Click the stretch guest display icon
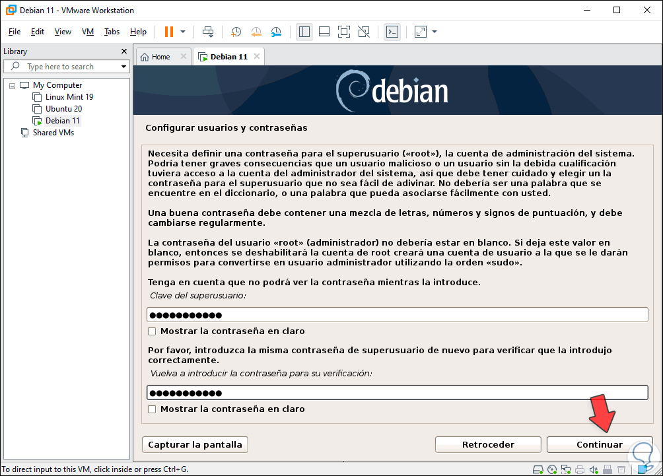Screen dimensions: 663x476 (420, 32)
